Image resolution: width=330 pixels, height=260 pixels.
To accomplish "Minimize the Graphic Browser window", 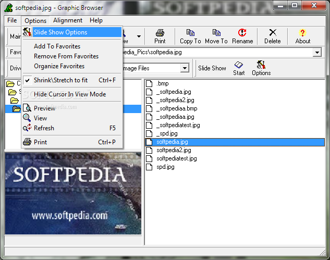I will (x=280, y=6).
